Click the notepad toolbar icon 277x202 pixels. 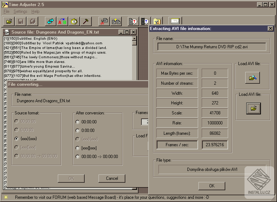click(175, 21)
